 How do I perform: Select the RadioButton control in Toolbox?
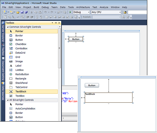(x=22, y=74)
